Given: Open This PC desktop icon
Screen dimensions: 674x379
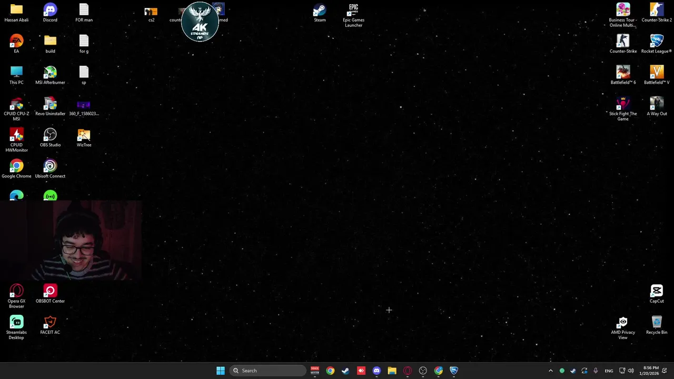Looking at the screenshot, I should 16,75.
